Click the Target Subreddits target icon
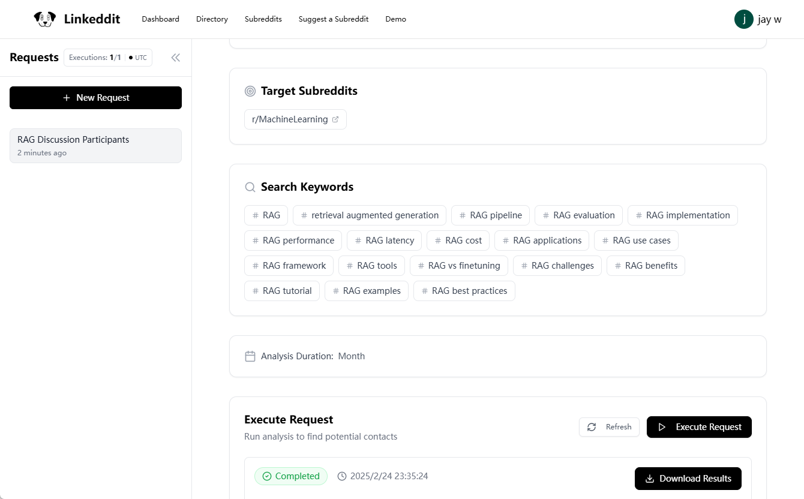The image size is (804, 499). pos(250,91)
